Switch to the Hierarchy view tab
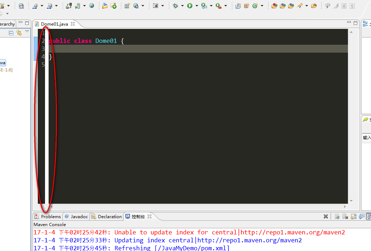Image resolution: width=371 pixels, height=251 pixels. coord(7,24)
